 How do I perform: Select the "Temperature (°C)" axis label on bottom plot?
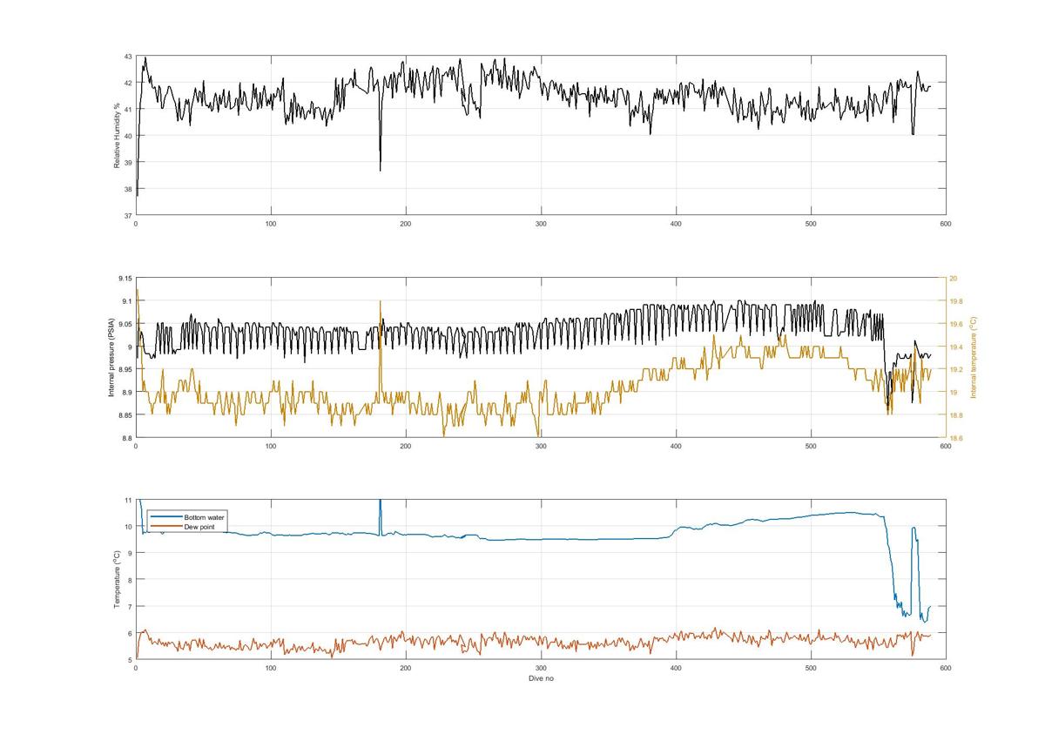click(116, 579)
